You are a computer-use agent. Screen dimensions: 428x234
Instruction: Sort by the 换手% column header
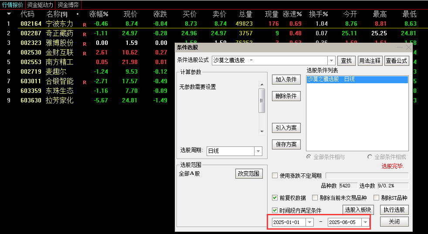click(318, 14)
